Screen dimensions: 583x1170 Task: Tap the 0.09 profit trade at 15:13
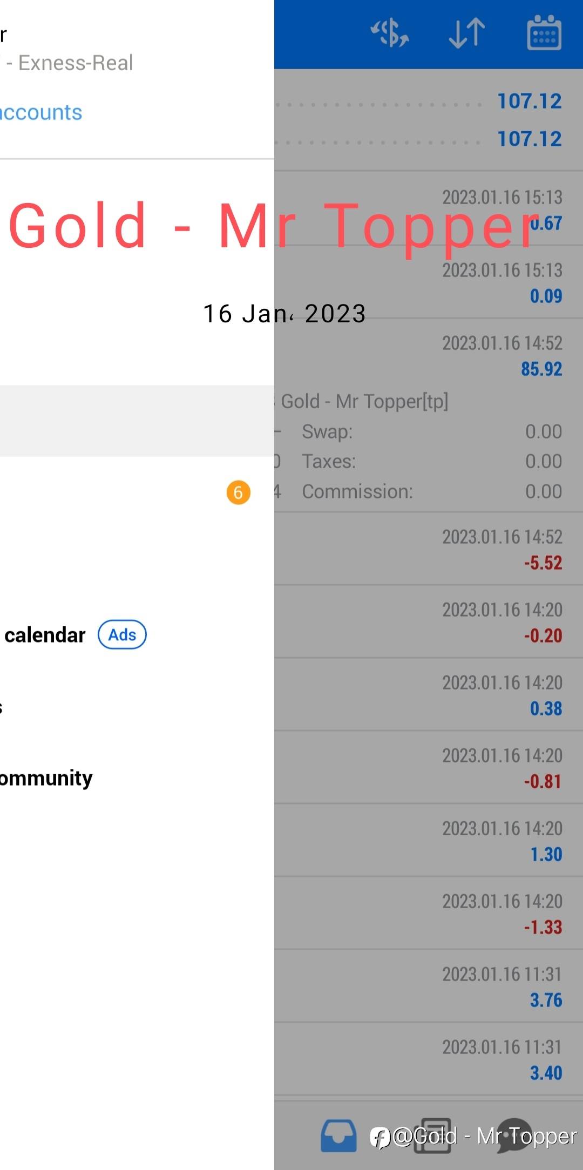[428, 282]
